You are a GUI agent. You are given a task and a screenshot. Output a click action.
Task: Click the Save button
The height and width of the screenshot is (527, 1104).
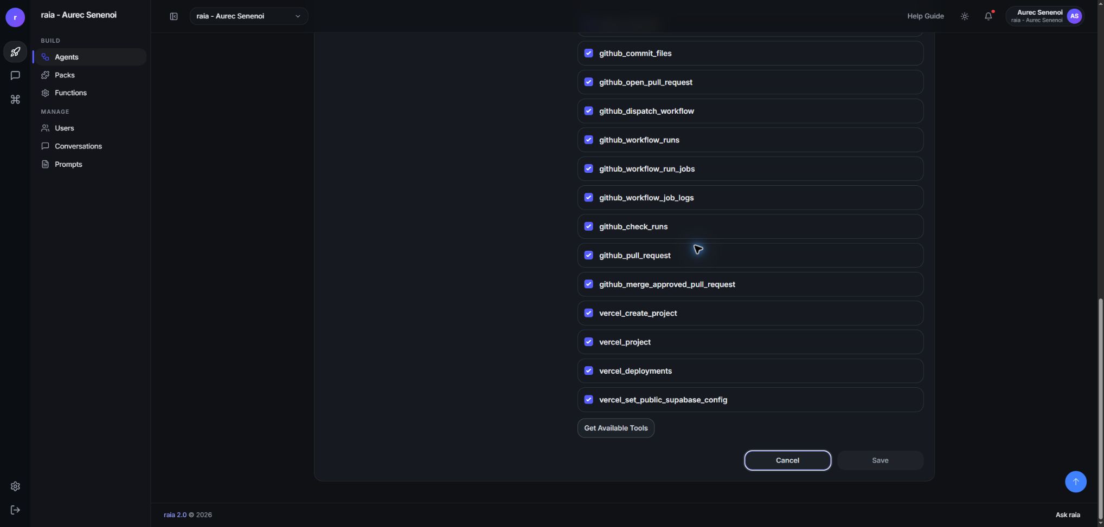[x=880, y=460]
